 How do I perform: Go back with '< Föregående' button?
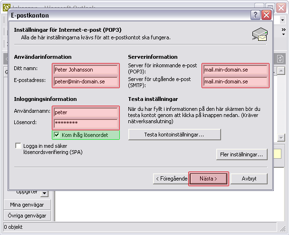pos(170,179)
